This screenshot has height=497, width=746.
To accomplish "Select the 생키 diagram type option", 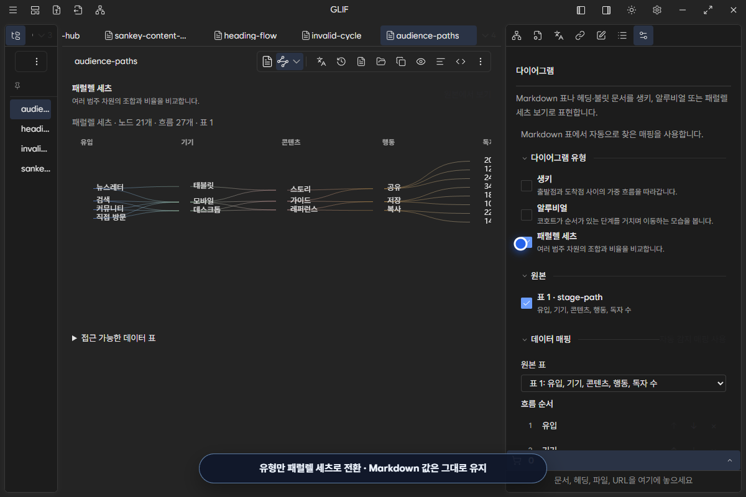I will point(527,185).
